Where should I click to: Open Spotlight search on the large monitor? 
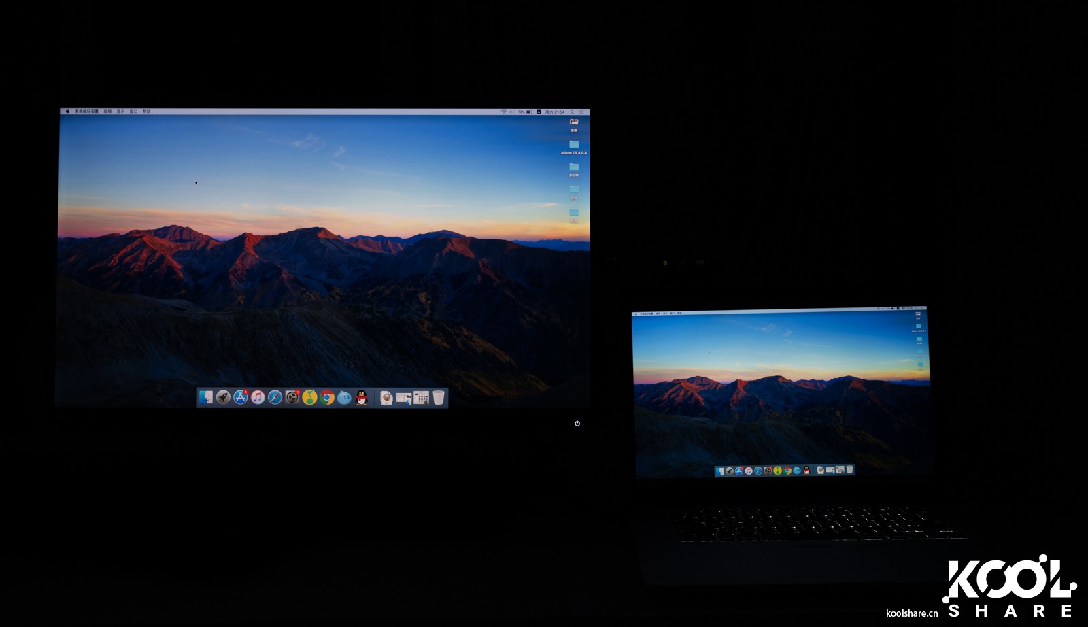572,112
